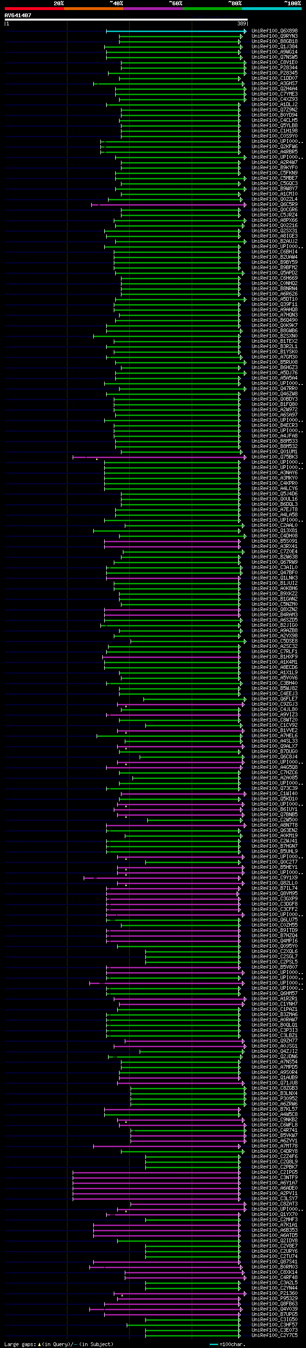Select hit UniRef100_A5DT10
This screenshot has height=1348, width=306.
point(274,299)
